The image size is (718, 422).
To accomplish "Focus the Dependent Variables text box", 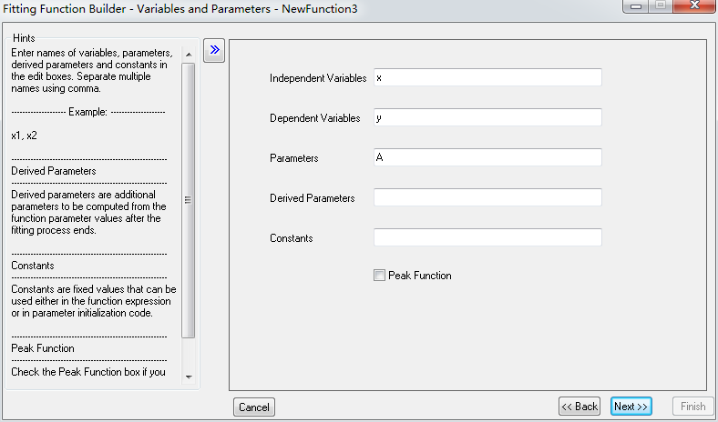I will pos(487,118).
